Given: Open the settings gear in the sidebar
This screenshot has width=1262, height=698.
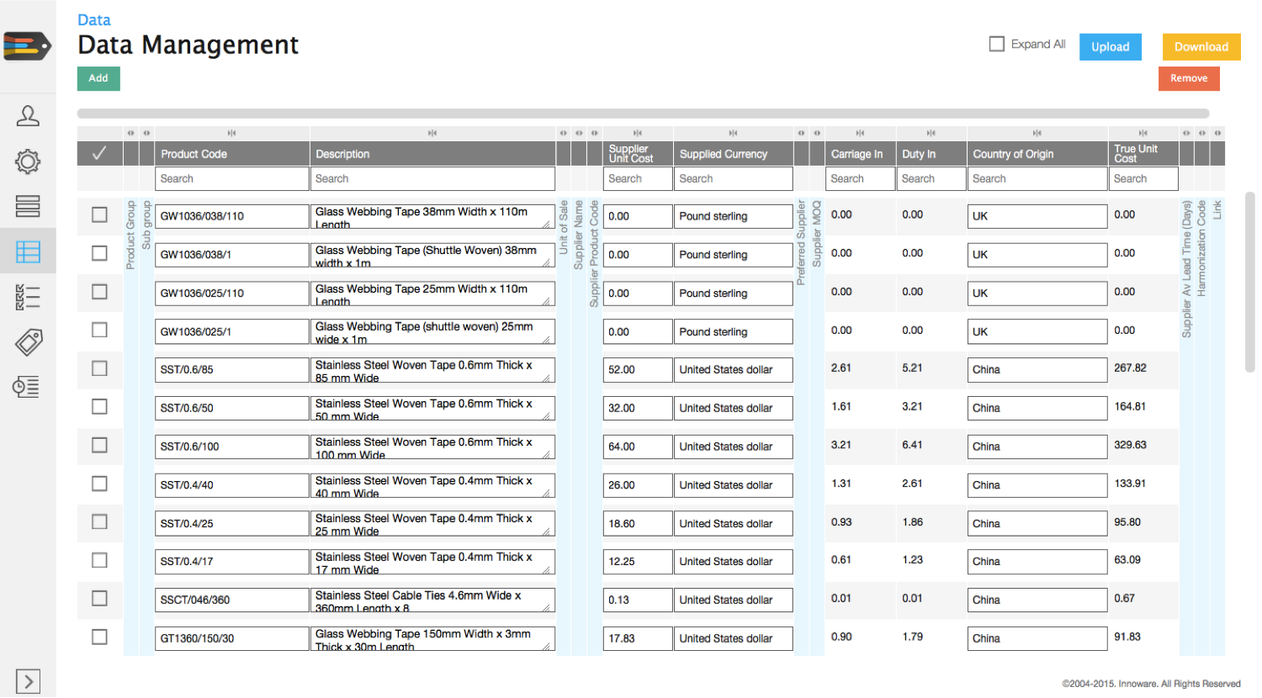Looking at the screenshot, I should (28, 162).
